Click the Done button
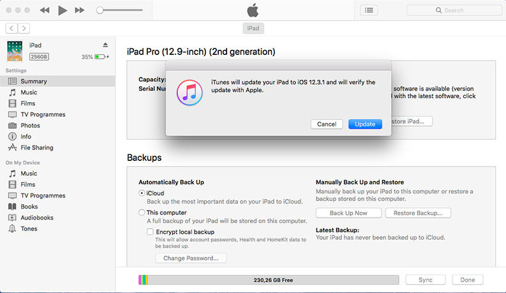Viewport: 506px width, 293px height. pyautogui.click(x=468, y=280)
